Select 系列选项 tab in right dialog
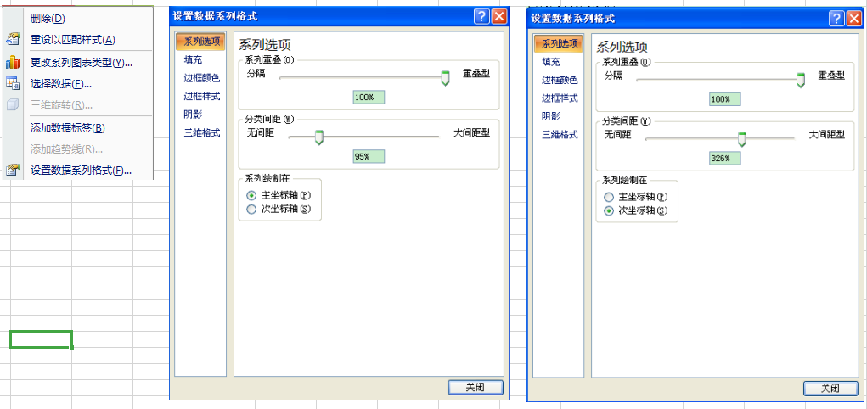The width and height of the screenshot is (867, 409). point(559,43)
